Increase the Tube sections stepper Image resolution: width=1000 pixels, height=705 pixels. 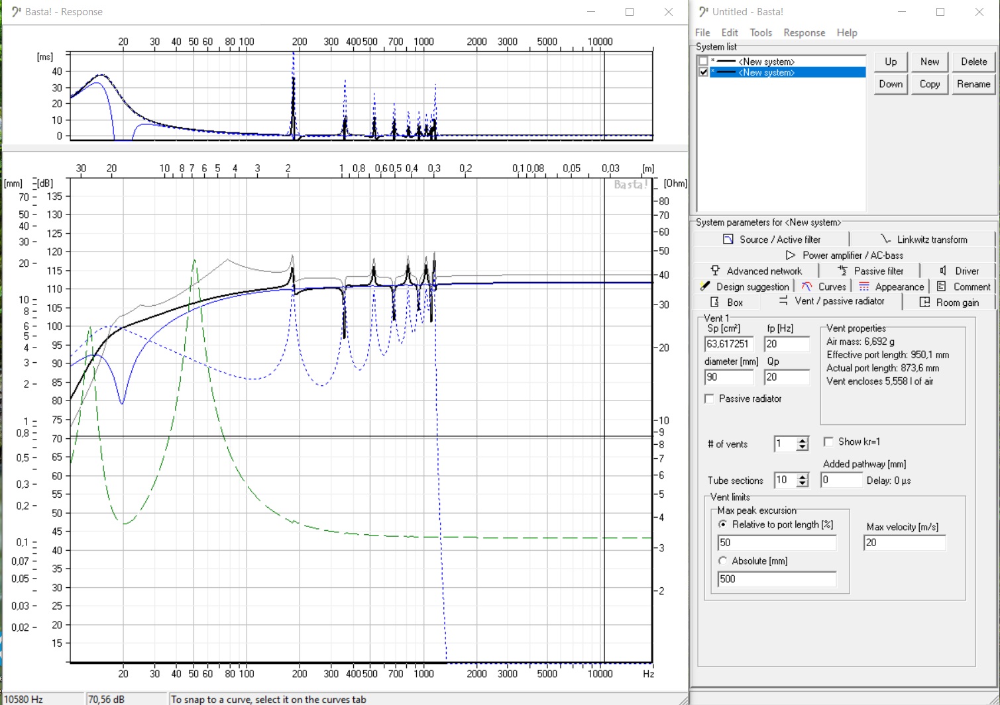(803, 477)
